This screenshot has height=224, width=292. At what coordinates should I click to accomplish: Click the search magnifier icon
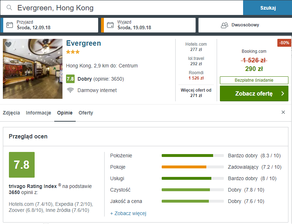click(9, 7)
